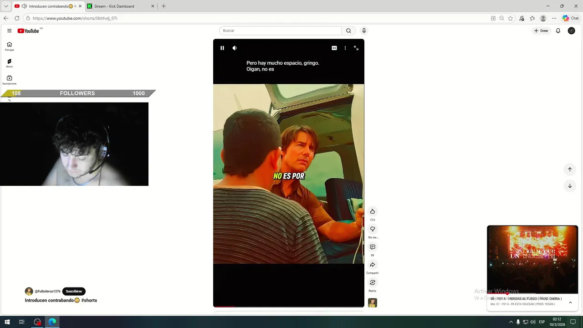Go to previous Short with up arrow
Image resolution: width=583 pixels, height=328 pixels.
[569, 169]
